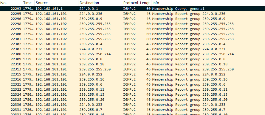Image resolution: width=265 pixels, height=115 pixels.
Task: Select packet 22295 to group 224.0.0.230
Action: 132,14
